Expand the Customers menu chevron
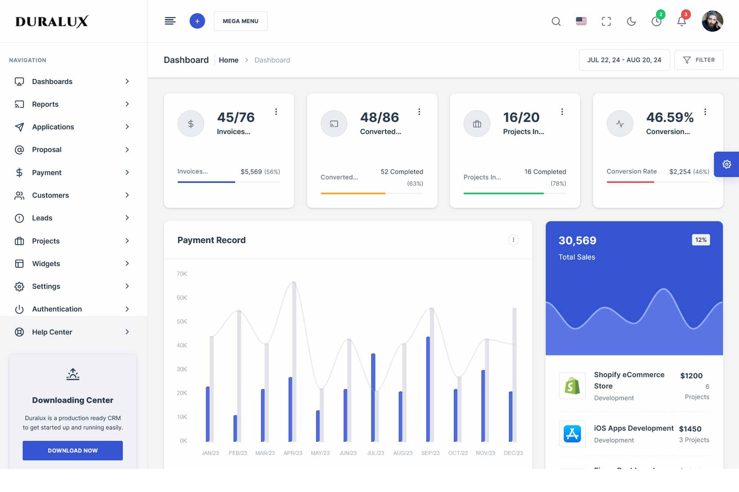739x492 pixels. coord(127,195)
